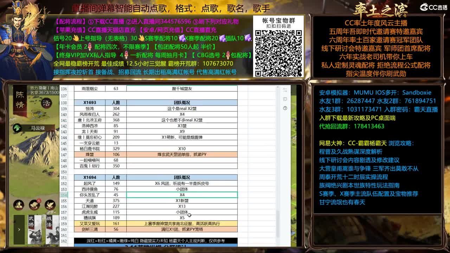The image size is (450, 253).
Task: Click text 程普及久战熟谋深度解析
Action: point(351,152)
